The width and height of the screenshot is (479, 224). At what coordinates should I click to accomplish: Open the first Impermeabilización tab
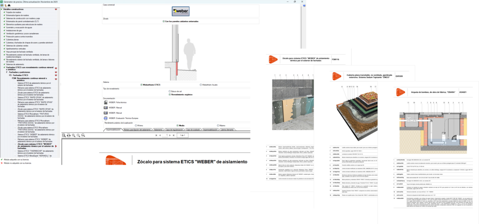[113, 130]
